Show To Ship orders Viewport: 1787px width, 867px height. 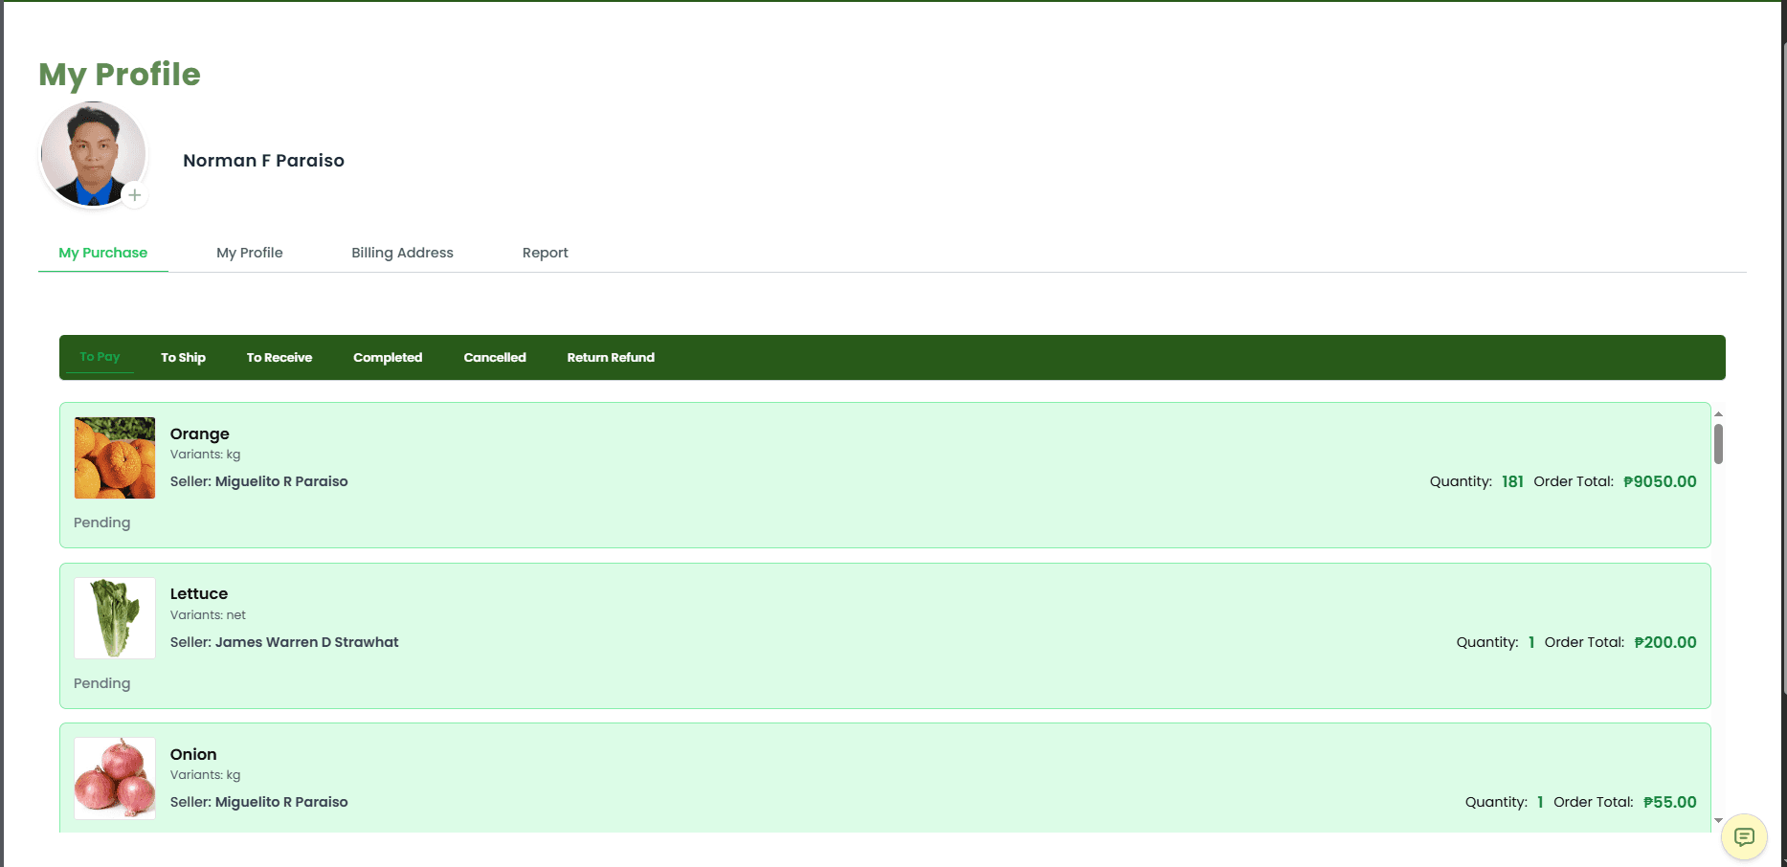click(183, 357)
